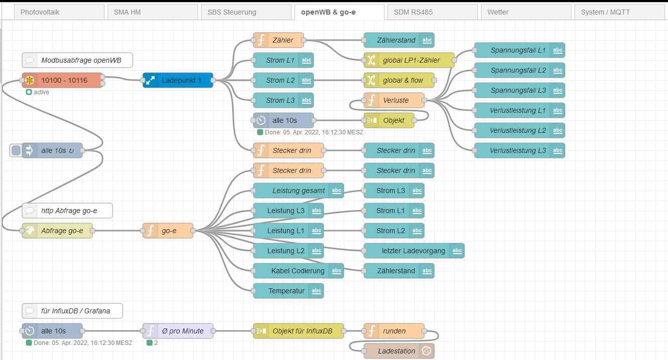Click the shuffle icon on 'global LP1-Zähler' node
Viewport: 668px width, 360px height.
(371, 60)
